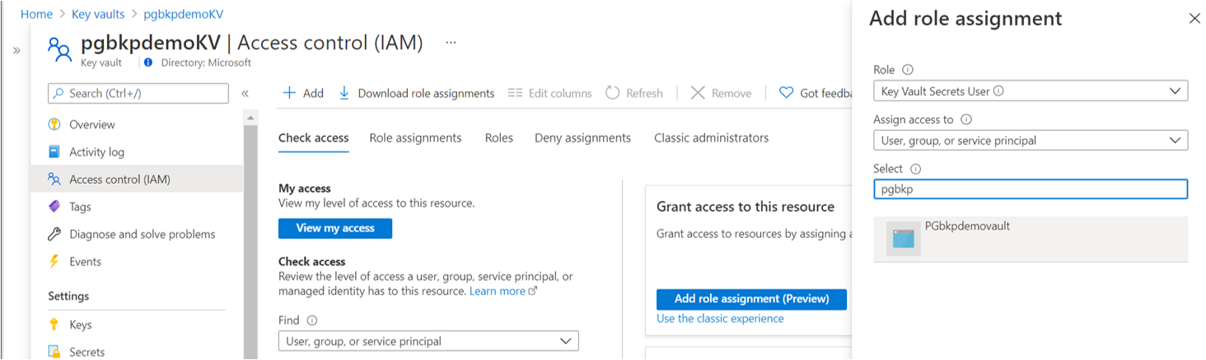This screenshot has height=360, width=1206.
Task: Click Use the classic experience link
Action: pos(720,318)
